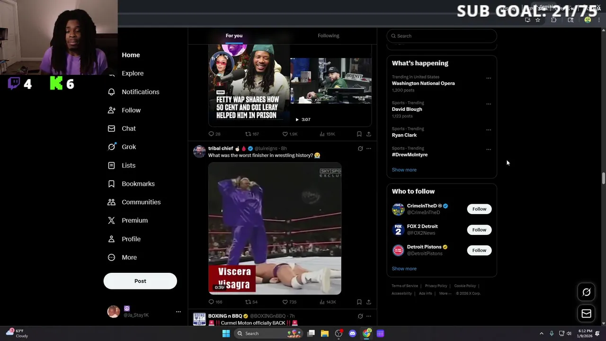This screenshot has width=606, height=341.
Task: Reply to the tribal chief wrestling post
Action: pyautogui.click(x=211, y=302)
